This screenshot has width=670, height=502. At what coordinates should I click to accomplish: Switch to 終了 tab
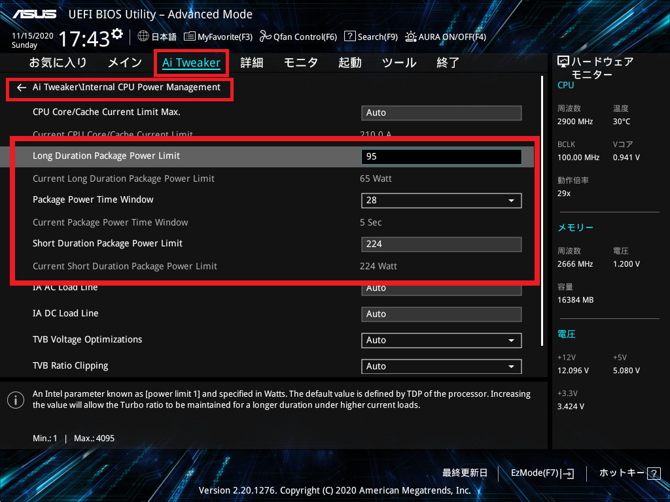pos(448,63)
